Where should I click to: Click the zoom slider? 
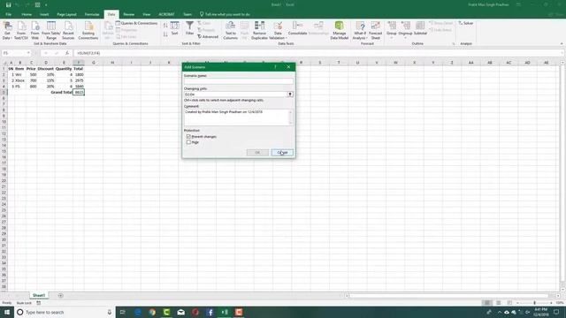pos(534,303)
